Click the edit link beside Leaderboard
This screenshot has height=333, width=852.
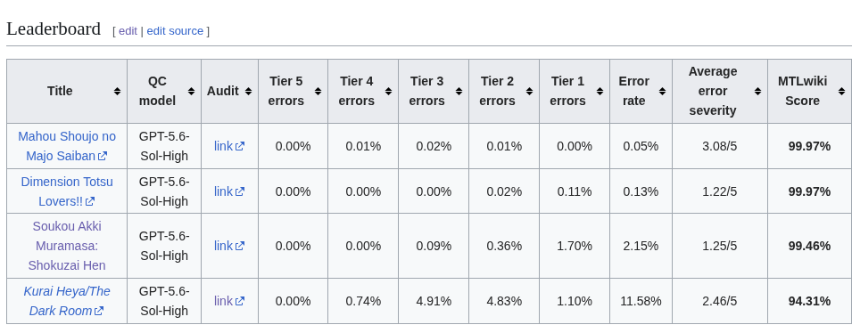128,31
